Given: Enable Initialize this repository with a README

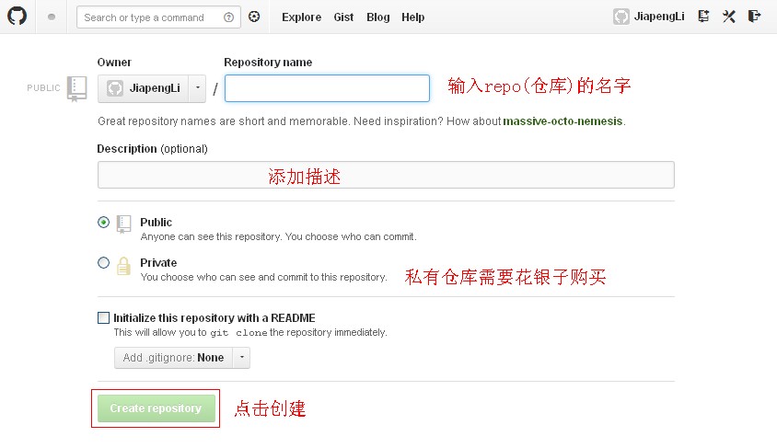Looking at the screenshot, I should [x=103, y=317].
